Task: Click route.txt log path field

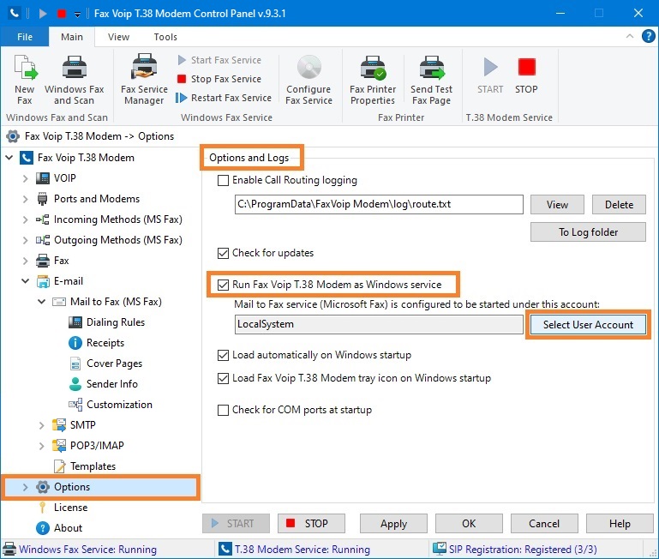Action: pos(379,204)
